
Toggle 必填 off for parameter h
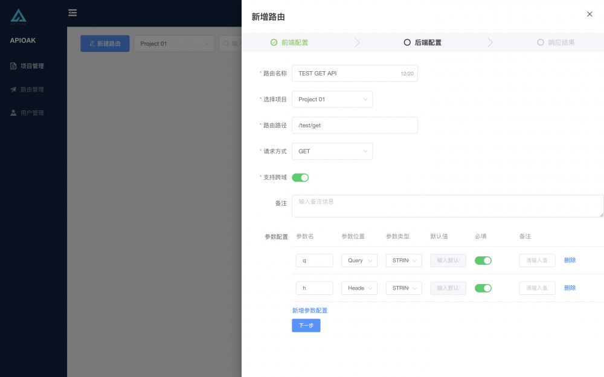pyautogui.click(x=483, y=288)
